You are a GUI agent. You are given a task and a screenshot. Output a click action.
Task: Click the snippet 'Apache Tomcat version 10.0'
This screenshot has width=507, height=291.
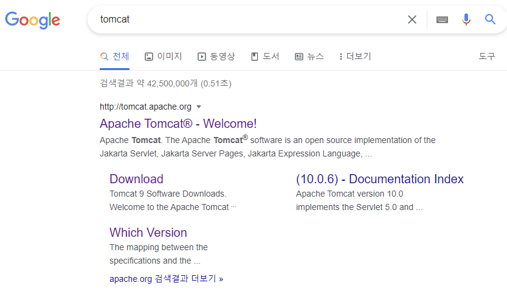pyautogui.click(x=350, y=194)
